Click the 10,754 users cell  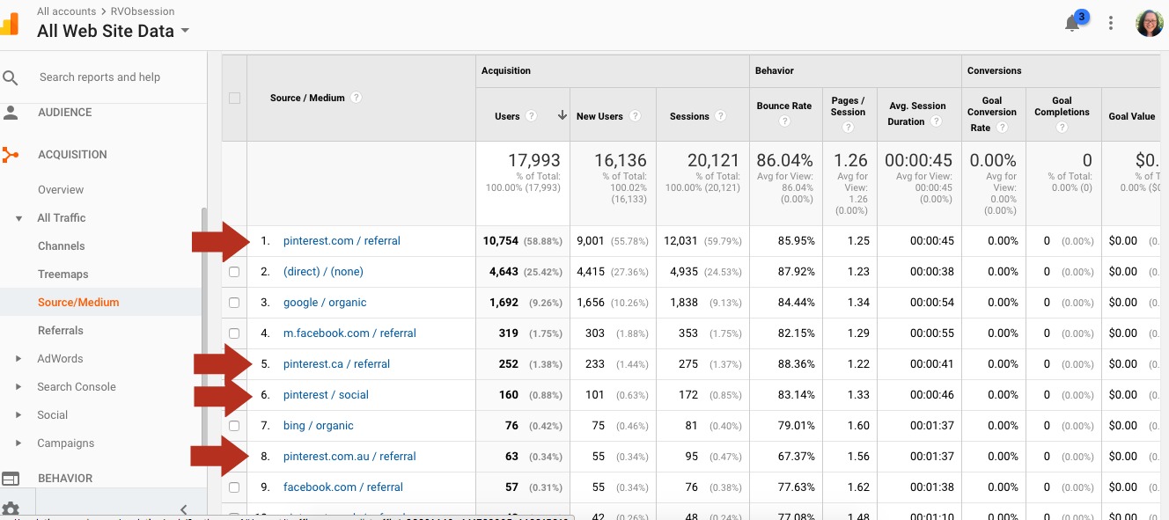click(501, 241)
